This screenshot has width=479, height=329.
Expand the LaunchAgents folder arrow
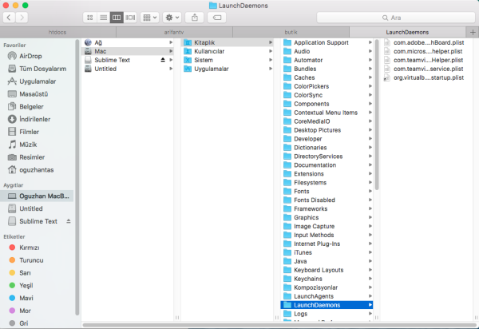click(x=370, y=296)
